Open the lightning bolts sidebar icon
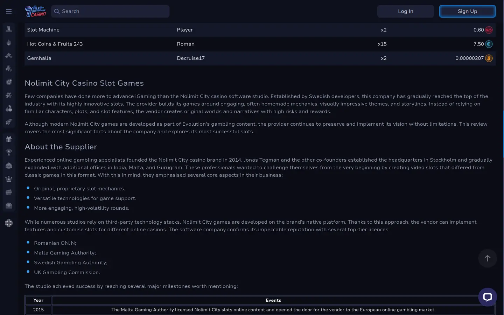This screenshot has width=504, height=315. (9, 69)
